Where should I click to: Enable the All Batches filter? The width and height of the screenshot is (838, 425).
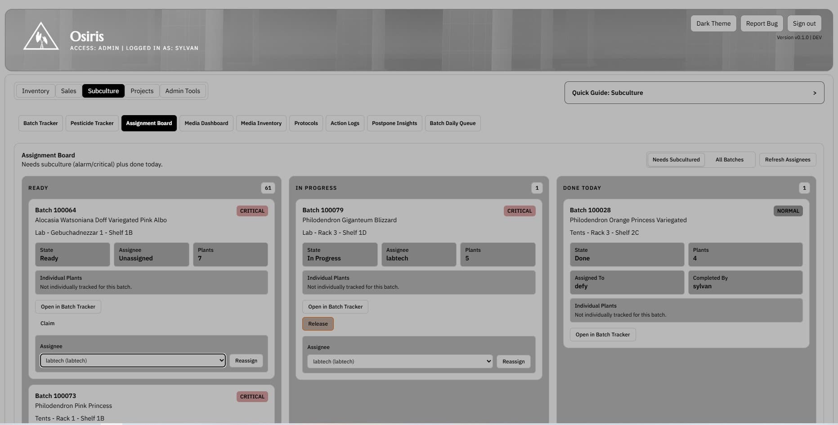[x=730, y=159]
